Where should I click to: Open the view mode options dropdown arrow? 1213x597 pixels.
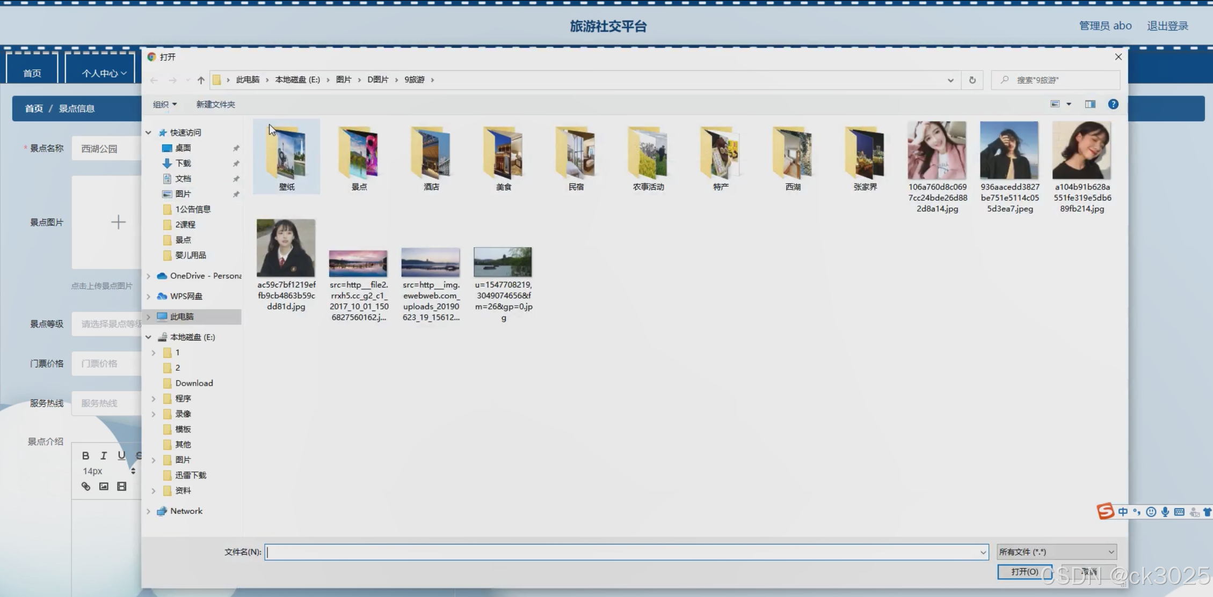[1069, 104]
